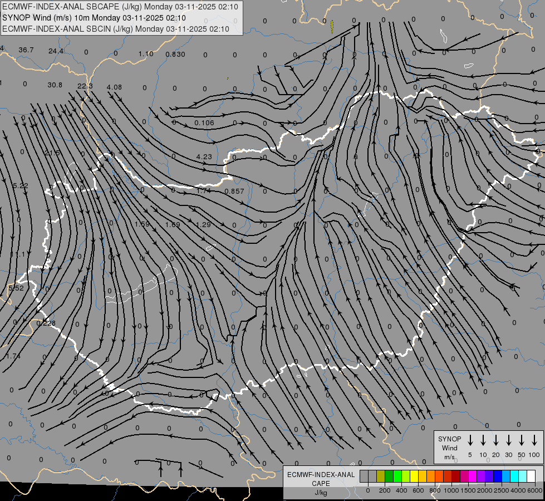Click the 4.23 value on the map
Image resolution: width=545 pixels, height=501 pixels.
pos(204,157)
